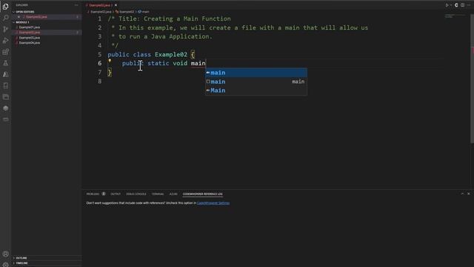Screen dimensions: 474x267
Task: Open the Accounts menu icon
Action: pyautogui.click(x=5, y=254)
